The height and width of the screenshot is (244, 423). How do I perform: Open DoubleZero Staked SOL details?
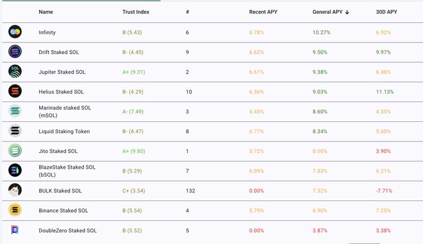point(68,230)
